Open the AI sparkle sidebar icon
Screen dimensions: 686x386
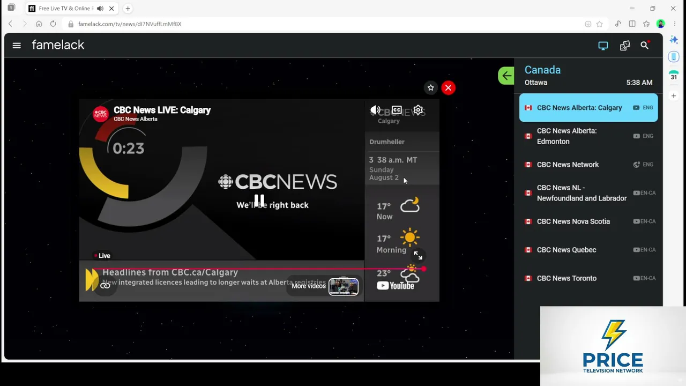[674, 41]
